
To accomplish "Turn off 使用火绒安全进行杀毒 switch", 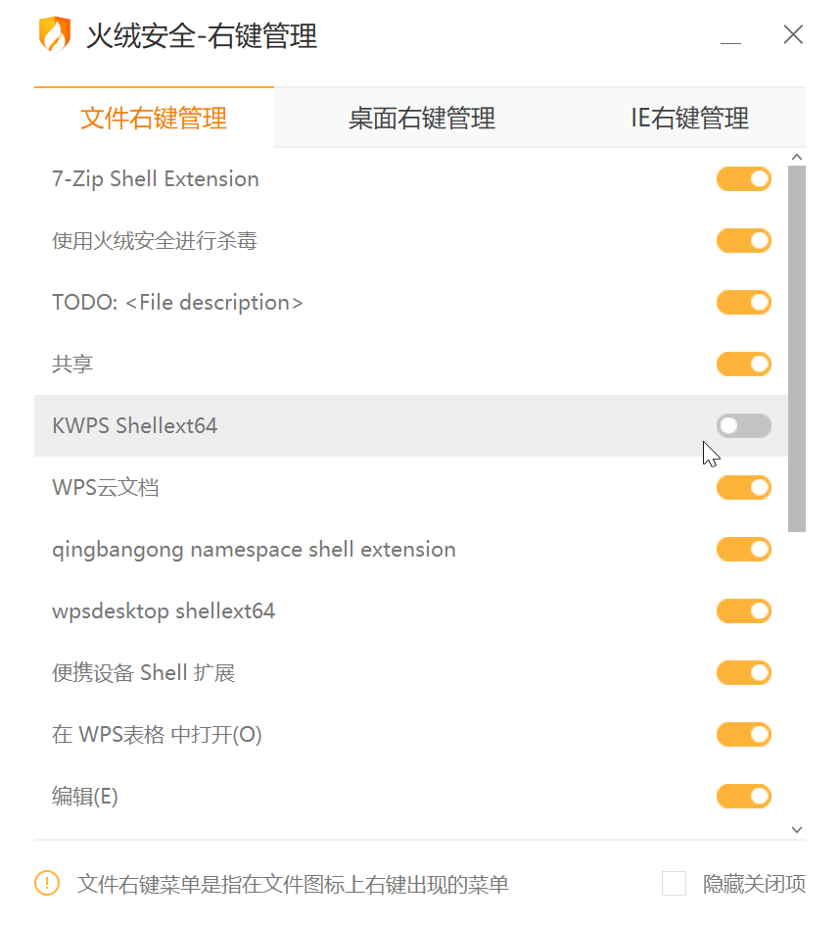I will 744,241.
